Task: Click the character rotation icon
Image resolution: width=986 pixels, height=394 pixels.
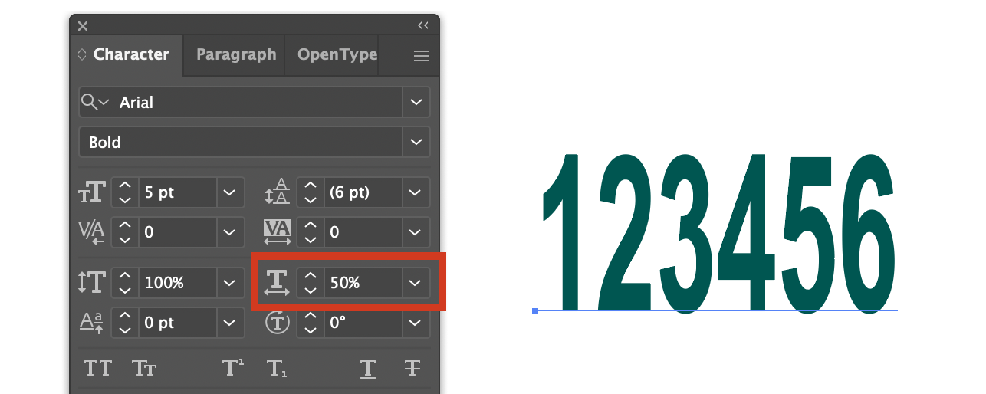Action: [277, 323]
